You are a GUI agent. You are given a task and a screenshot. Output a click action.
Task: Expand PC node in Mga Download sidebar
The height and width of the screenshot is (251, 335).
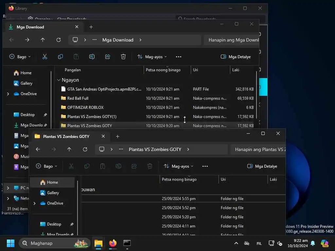8,188
